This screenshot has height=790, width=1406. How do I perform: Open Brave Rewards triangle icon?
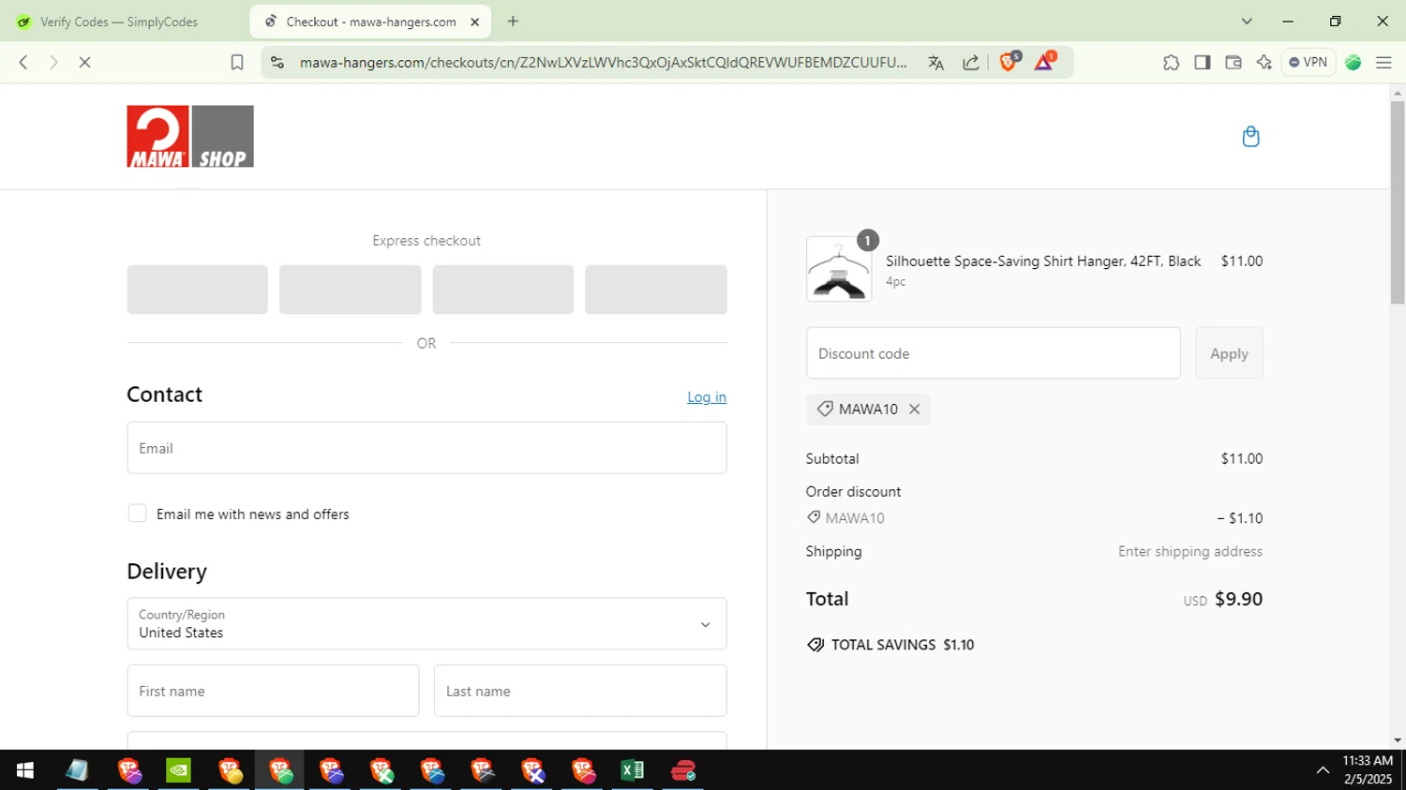pyautogui.click(x=1045, y=62)
